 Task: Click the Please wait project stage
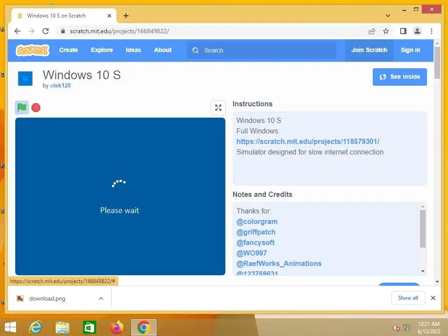(120, 196)
